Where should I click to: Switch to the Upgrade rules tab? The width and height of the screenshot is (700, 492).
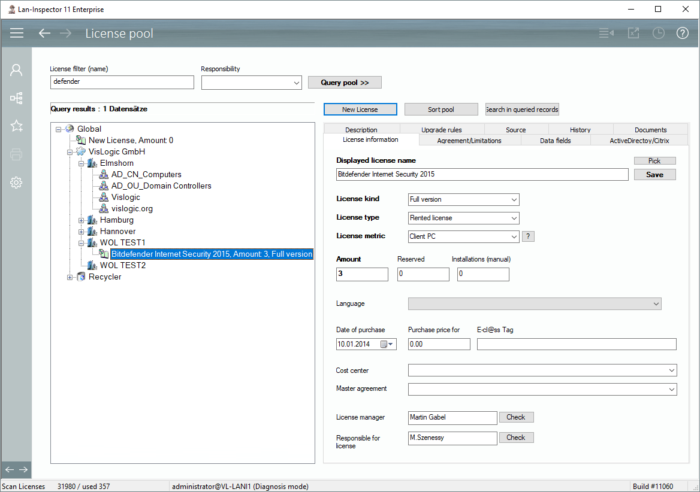click(x=441, y=129)
